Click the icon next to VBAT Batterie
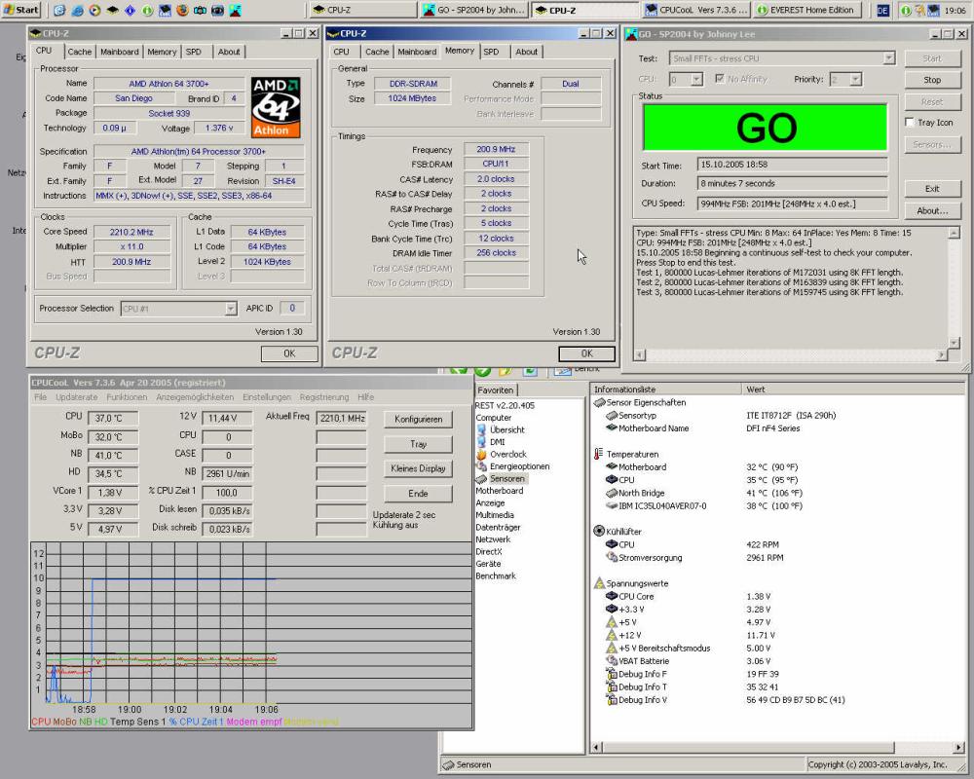The image size is (974, 779). coord(612,661)
